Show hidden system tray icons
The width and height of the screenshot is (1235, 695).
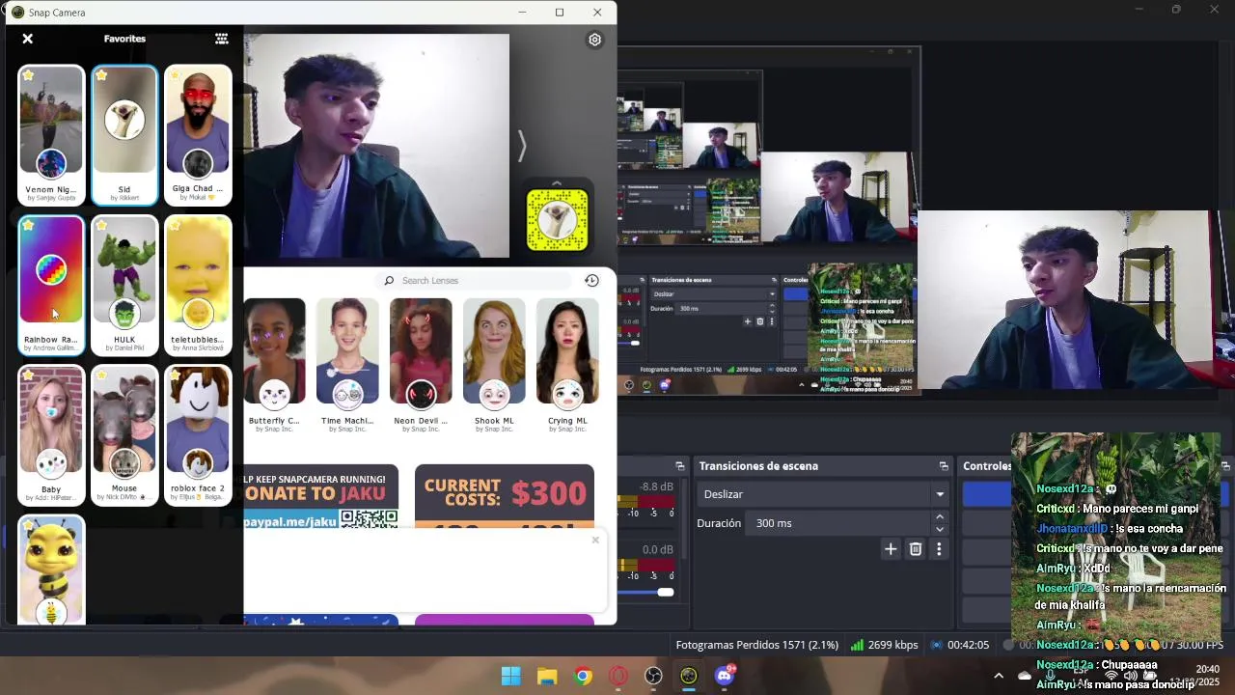tap(999, 676)
